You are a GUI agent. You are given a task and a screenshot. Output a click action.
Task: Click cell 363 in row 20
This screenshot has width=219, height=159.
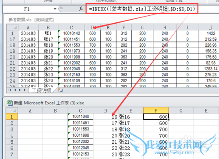click(x=124, y=57)
